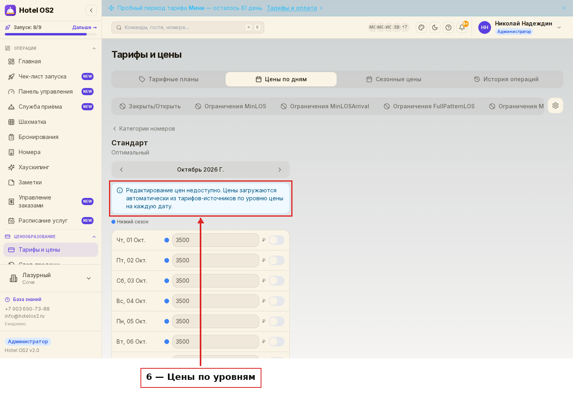This screenshot has width=573, height=397.
Task: Open price table settings gear
Action: click(555, 106)
